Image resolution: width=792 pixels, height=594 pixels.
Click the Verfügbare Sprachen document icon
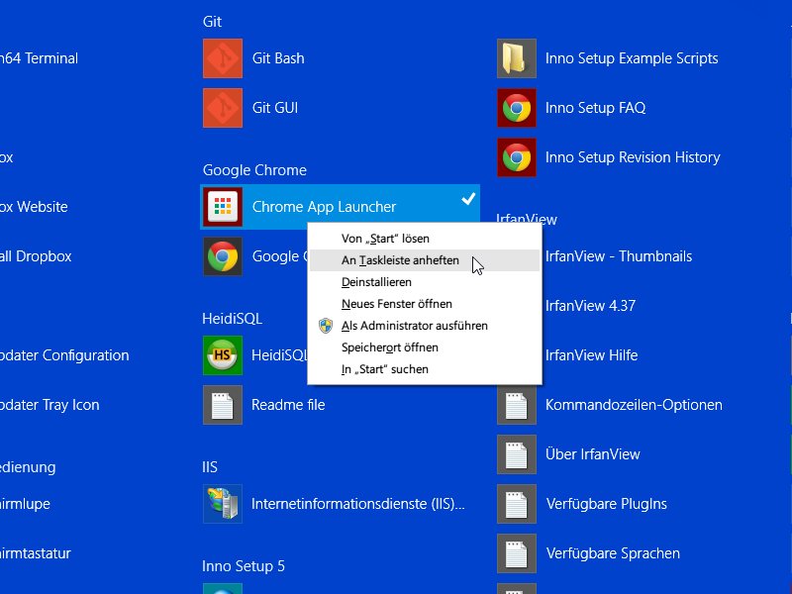[516, 553]
